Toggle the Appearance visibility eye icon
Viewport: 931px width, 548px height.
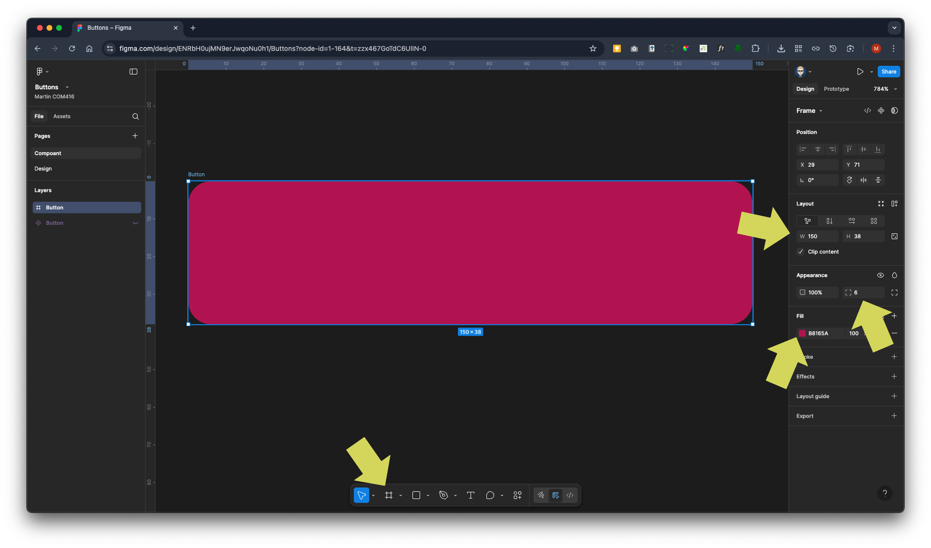pos(880,275)
